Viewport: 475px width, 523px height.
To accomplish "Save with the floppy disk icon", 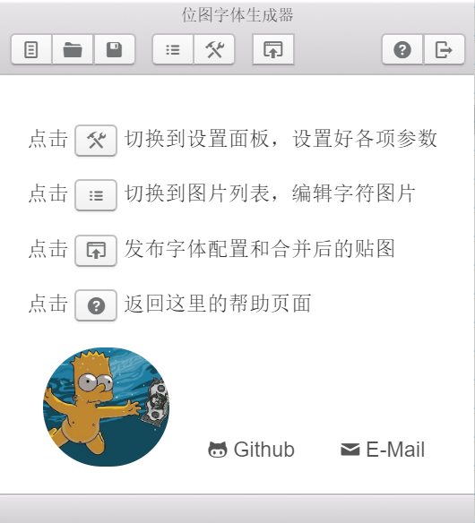I will tap(114, 49).
